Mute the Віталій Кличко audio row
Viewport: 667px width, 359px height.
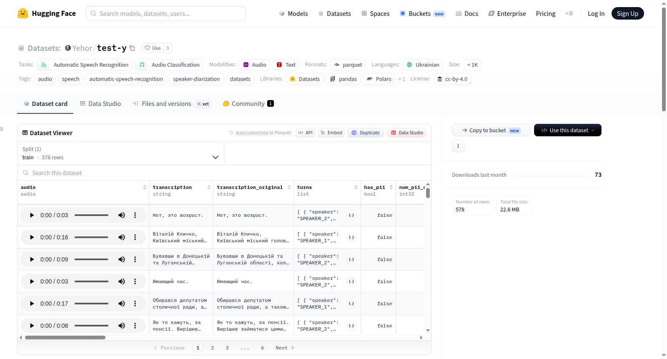click(x=122, y=237)
